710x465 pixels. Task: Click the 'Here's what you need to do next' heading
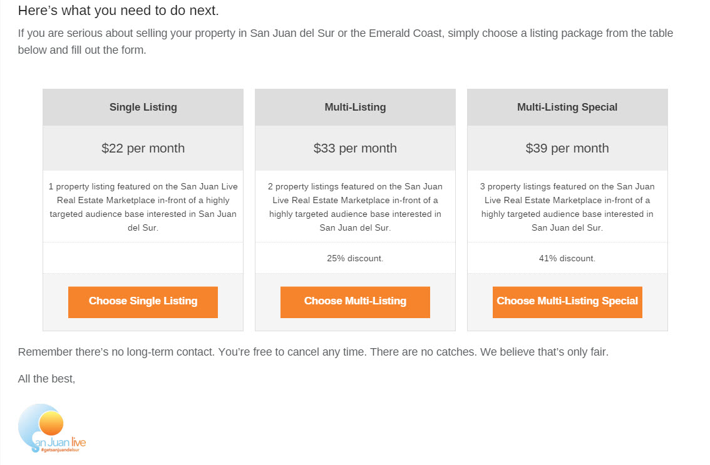pyautogui.click(x=118, y=11)
